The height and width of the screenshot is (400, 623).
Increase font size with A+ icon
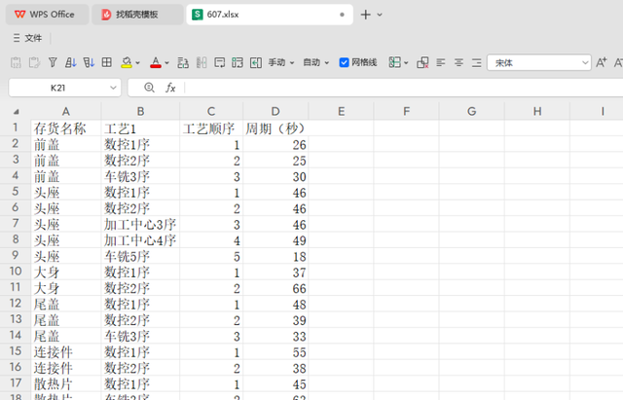click(x=602, y=62)
